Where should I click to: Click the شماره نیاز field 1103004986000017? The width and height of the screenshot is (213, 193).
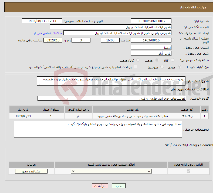[151, 21]
